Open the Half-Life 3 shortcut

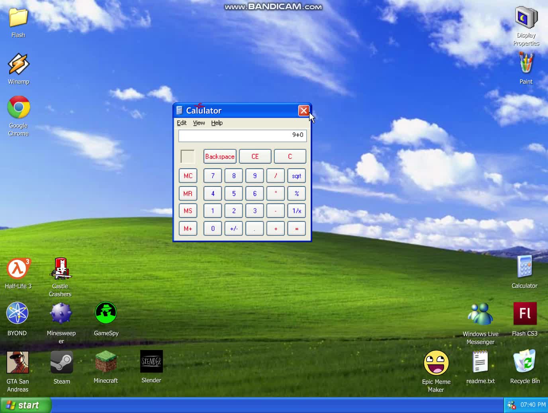pos(18,269)
